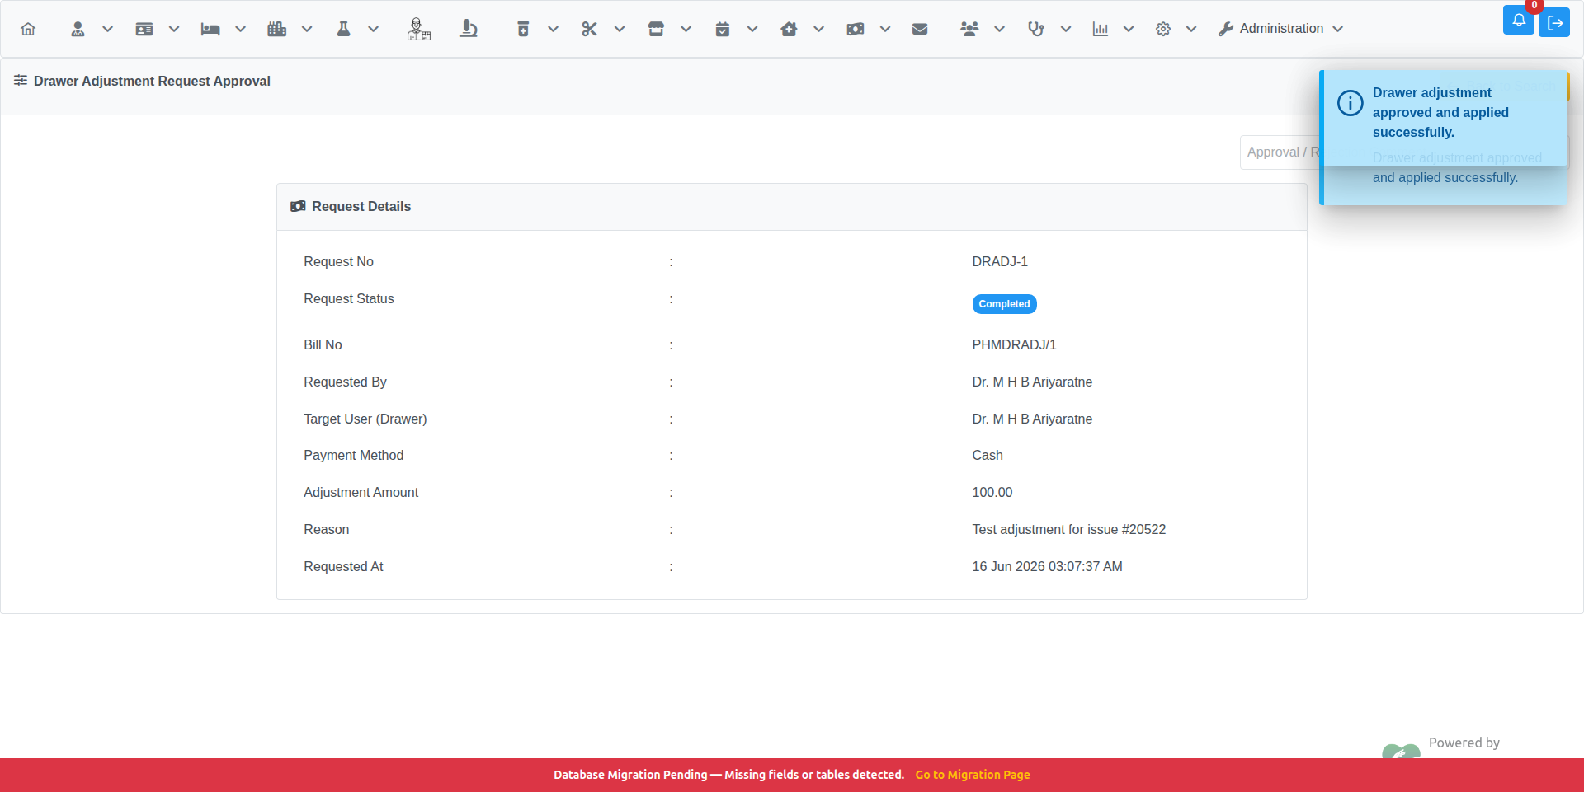Open the scissors surgery menu icon

click(589, 29)
